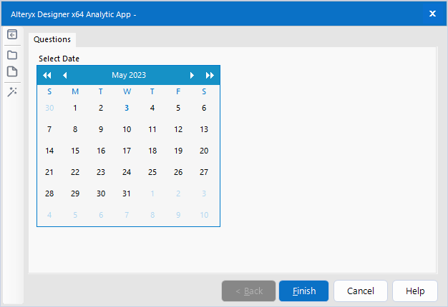Select May 3 on the calendar
The width and height of the screenshot is (448, 307).
click(x=127, y=108)
